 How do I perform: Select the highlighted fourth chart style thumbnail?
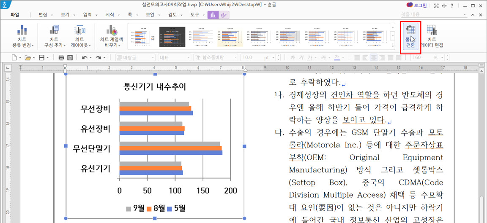(x=230, y=37)
